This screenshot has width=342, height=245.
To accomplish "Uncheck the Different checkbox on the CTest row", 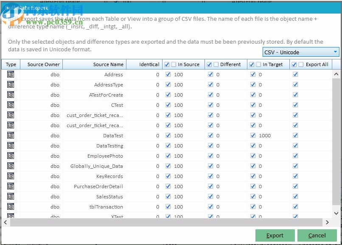I will click(x=210, y=105).
